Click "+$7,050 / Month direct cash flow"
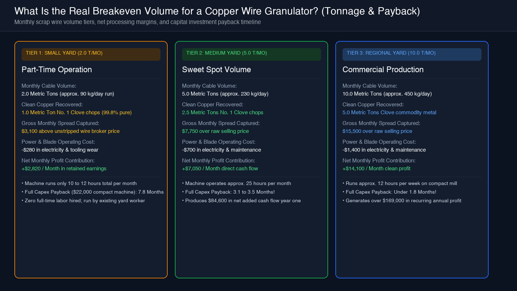 220,168
